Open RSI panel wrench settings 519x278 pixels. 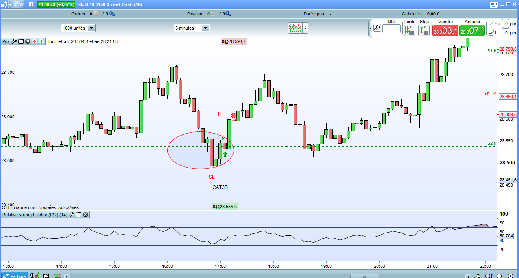coord(72,214)
